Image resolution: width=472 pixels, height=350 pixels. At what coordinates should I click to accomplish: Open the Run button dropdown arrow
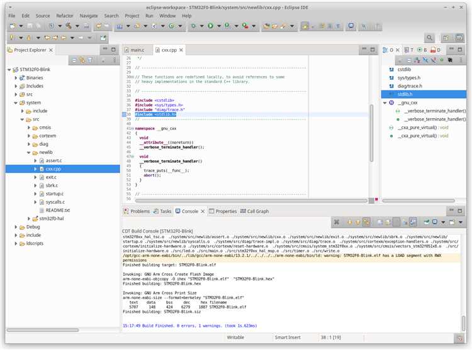[219, 26]
